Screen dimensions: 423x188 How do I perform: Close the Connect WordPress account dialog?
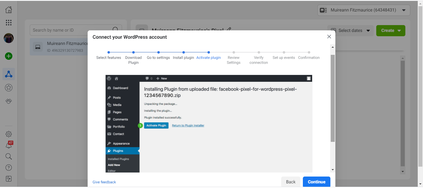(329, 37)
